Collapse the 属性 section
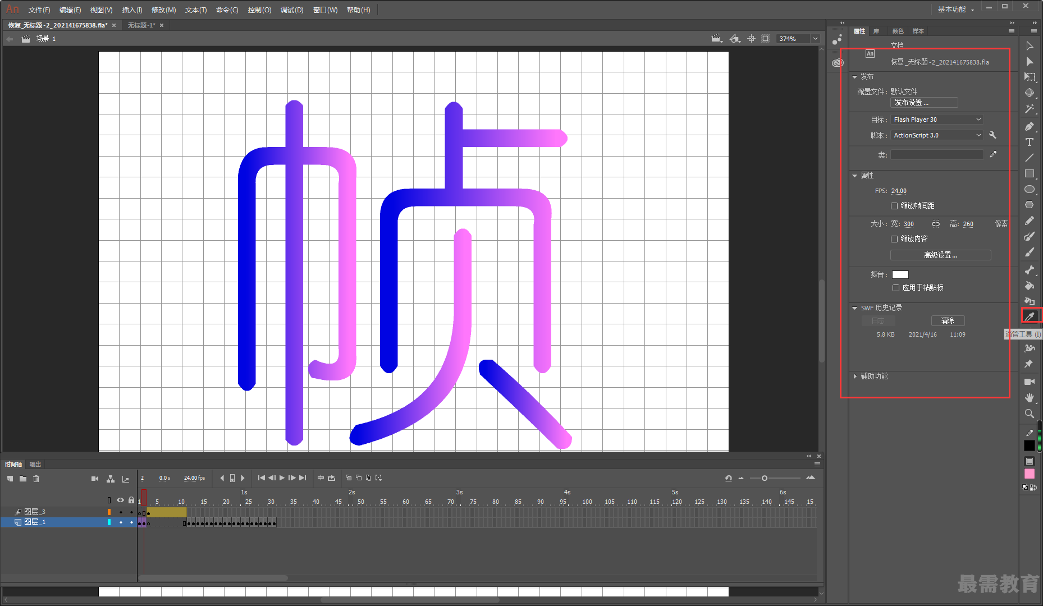The height and width of the screenshot is (606, 1043). [855, 176]
